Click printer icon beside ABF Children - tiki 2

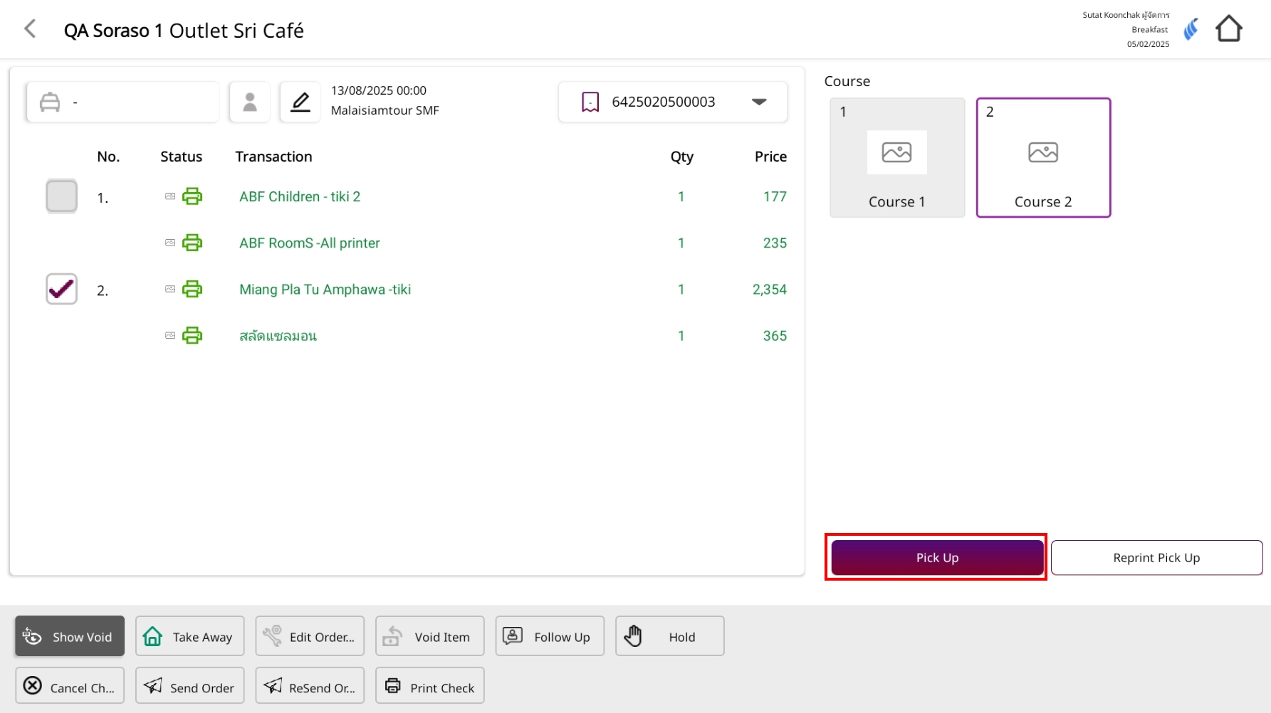click(192, 196)
